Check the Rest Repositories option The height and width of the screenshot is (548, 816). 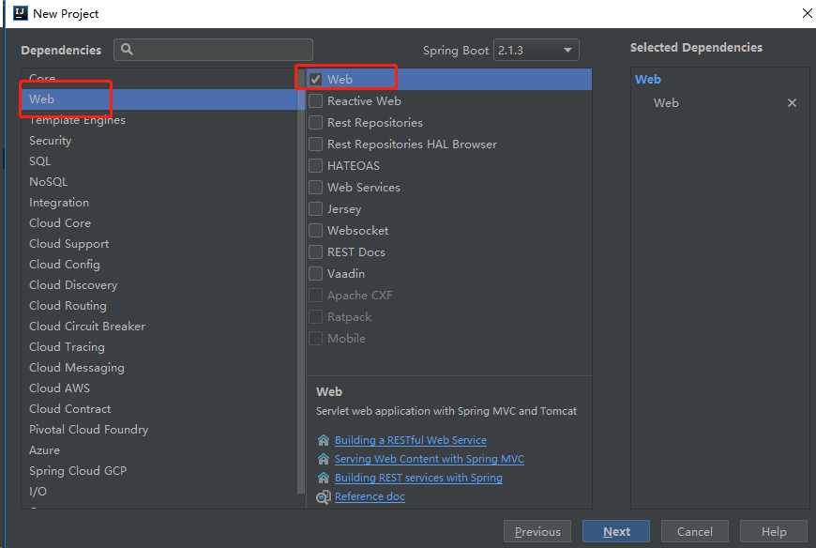pos(316,123)
